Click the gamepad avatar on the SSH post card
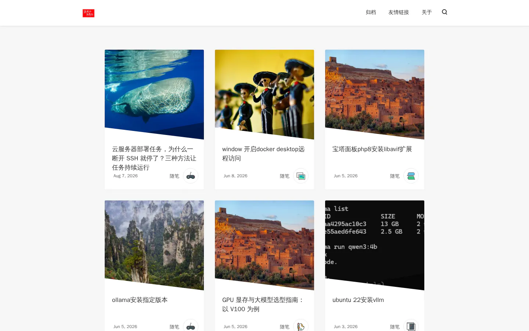The width and height of the screenshot is (529, 331). click(x=191, y=176)
